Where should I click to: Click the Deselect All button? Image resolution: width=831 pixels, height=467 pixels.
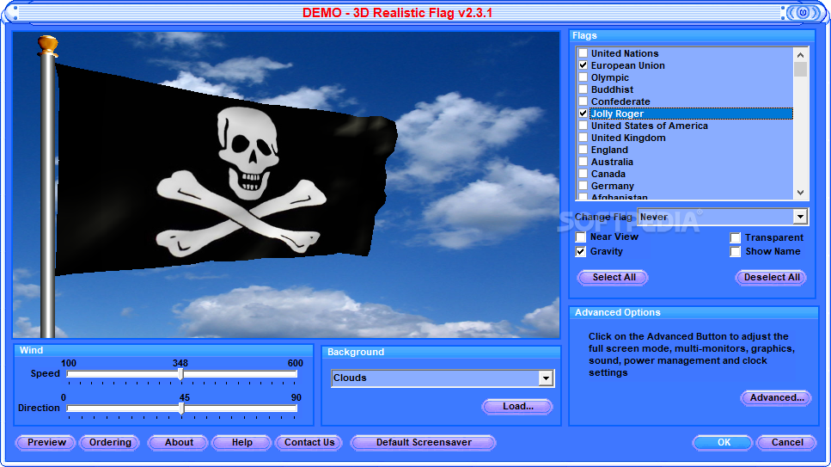[x=772, y=278]
